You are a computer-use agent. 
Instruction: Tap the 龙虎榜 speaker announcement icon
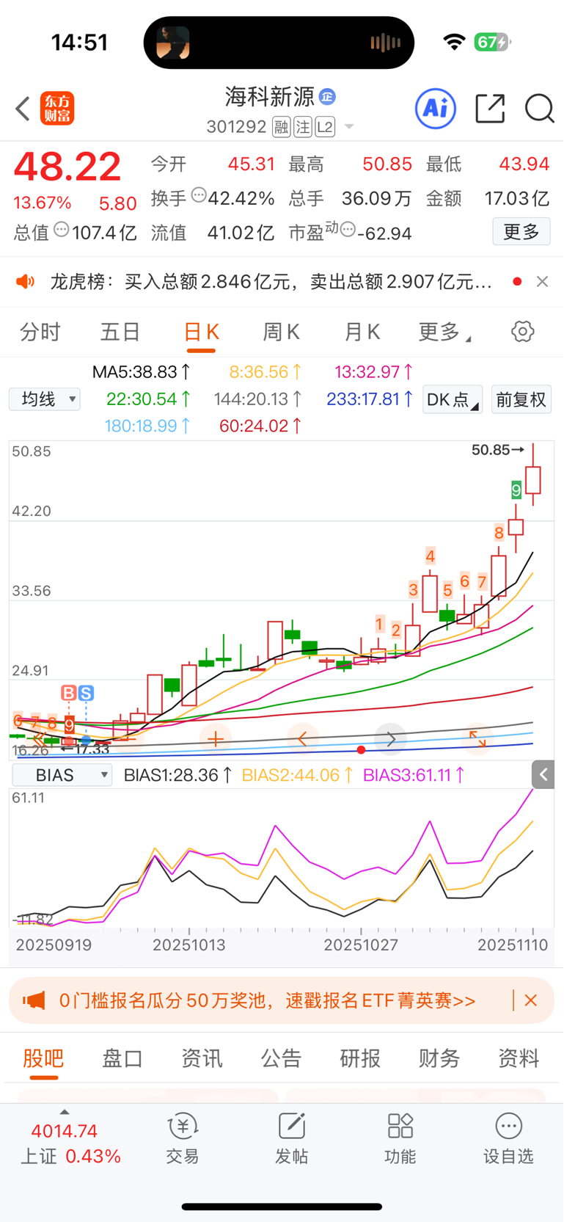[x=26, y=282]
